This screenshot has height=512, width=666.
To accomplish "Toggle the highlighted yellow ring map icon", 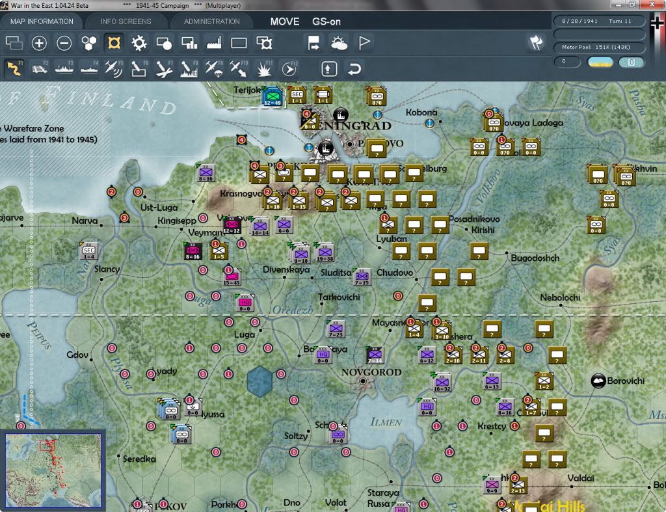I will pos(114,43).
